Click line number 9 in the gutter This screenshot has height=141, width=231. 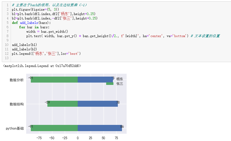pyautogui.click(x=8, y=41)
